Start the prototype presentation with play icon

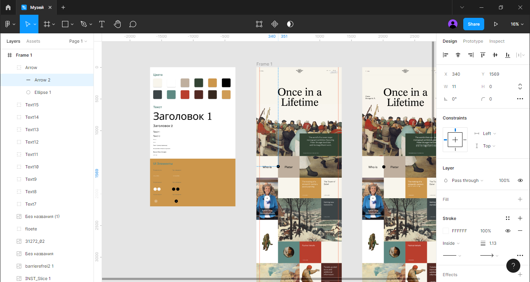496,24
